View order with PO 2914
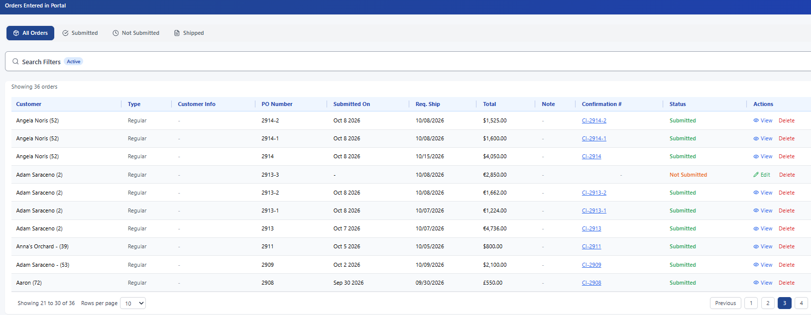This screenshot has height=315, width=811. 763,156
